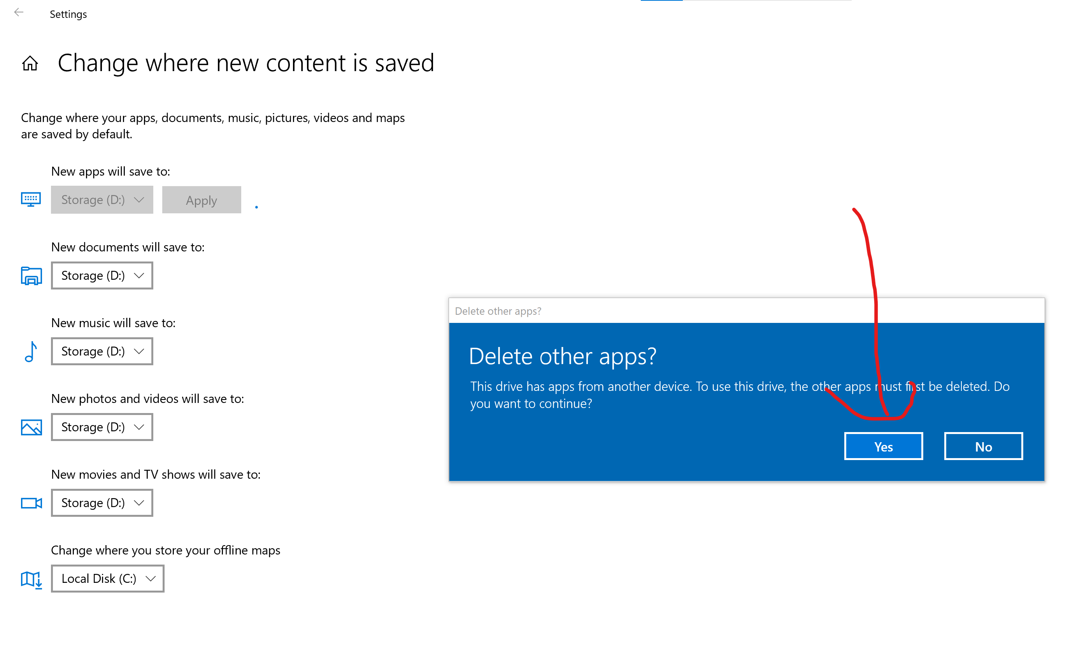Confirm deleting other apps with Yes
This screenshot has width=1082, height=659.
coord(884,447)
